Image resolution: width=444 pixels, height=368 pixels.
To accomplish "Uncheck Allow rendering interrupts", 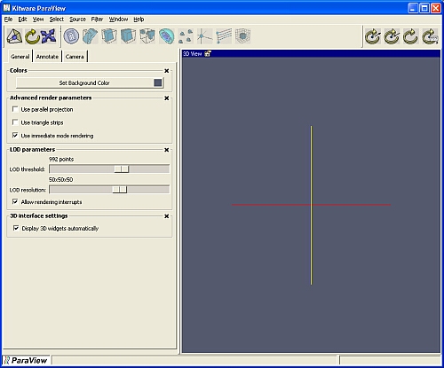I will point(15,201).
